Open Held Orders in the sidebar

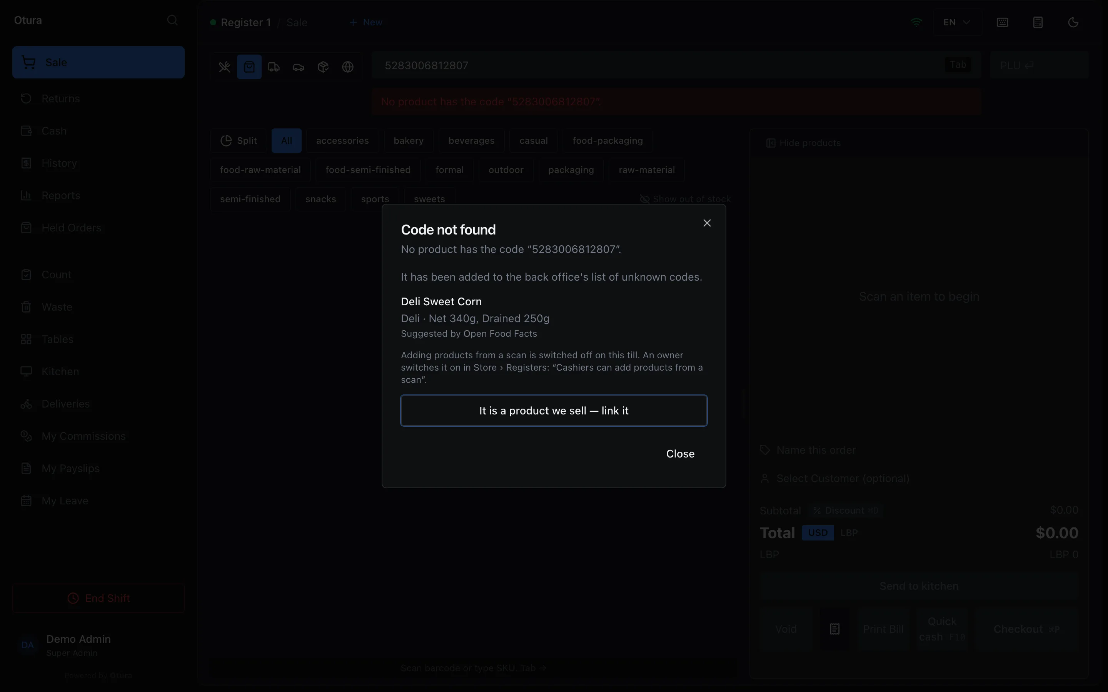(98, 228)
